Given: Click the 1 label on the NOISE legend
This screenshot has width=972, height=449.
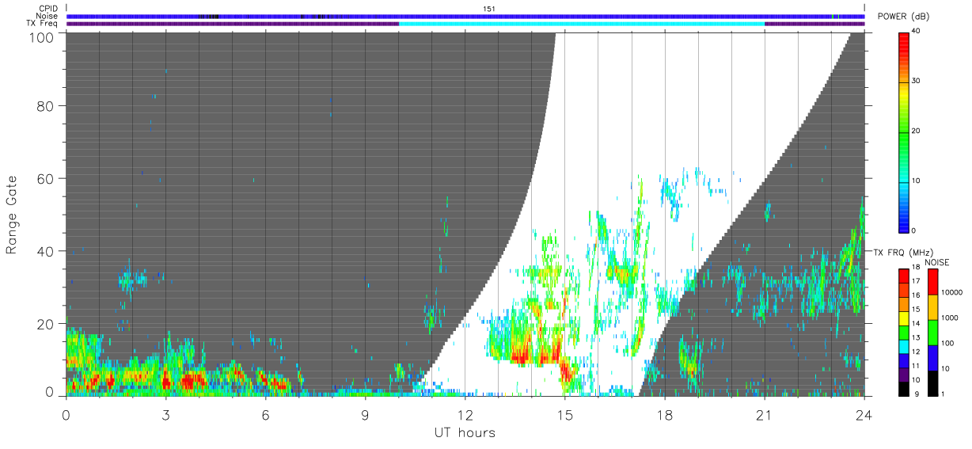Looking at the screenshot, I should point(944,394).
